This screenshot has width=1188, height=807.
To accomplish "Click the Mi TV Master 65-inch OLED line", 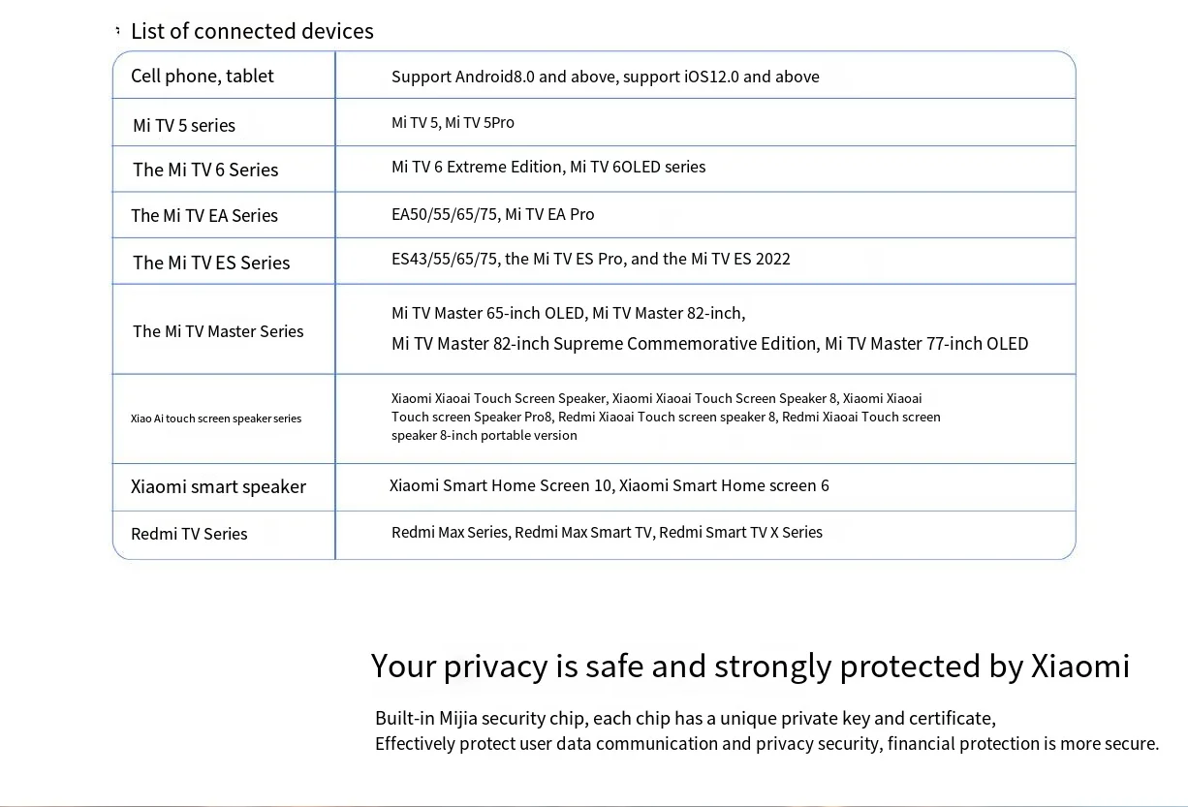I will tap(568, 313).
